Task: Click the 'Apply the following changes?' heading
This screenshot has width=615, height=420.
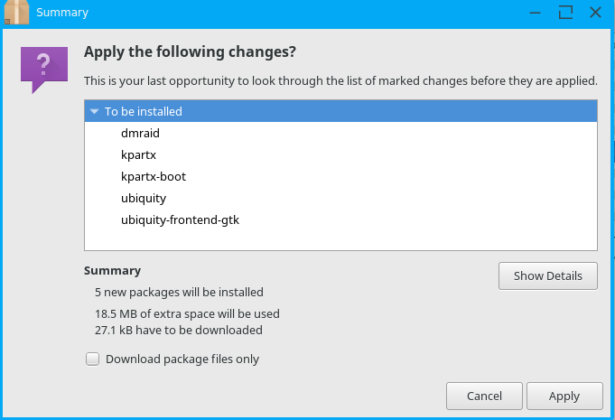Action: click(x=190, y=51)
